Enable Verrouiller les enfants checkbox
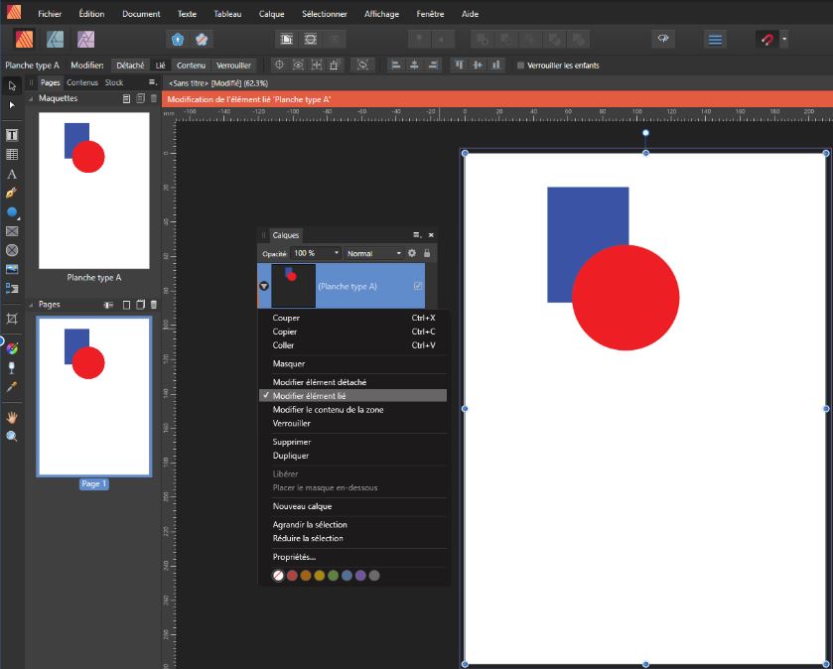This screenshot has width=833, height=669. click(520, 66)
